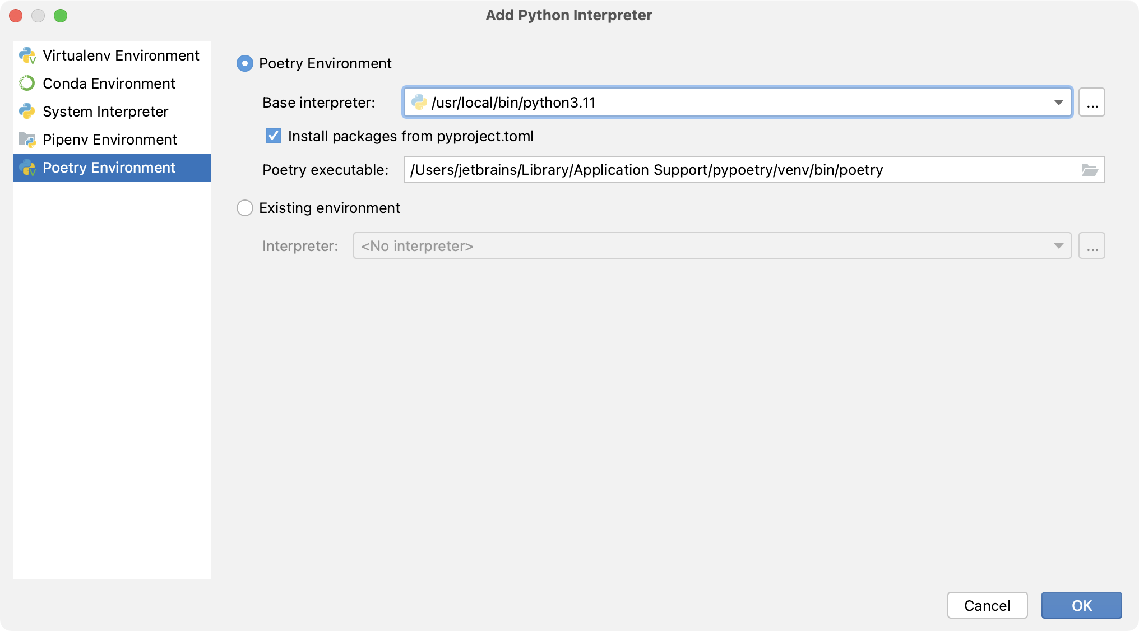This screenshot has width=1139, height=631.
Task: Select Conda Environment from the sidebar
Action: click(109, 82)
